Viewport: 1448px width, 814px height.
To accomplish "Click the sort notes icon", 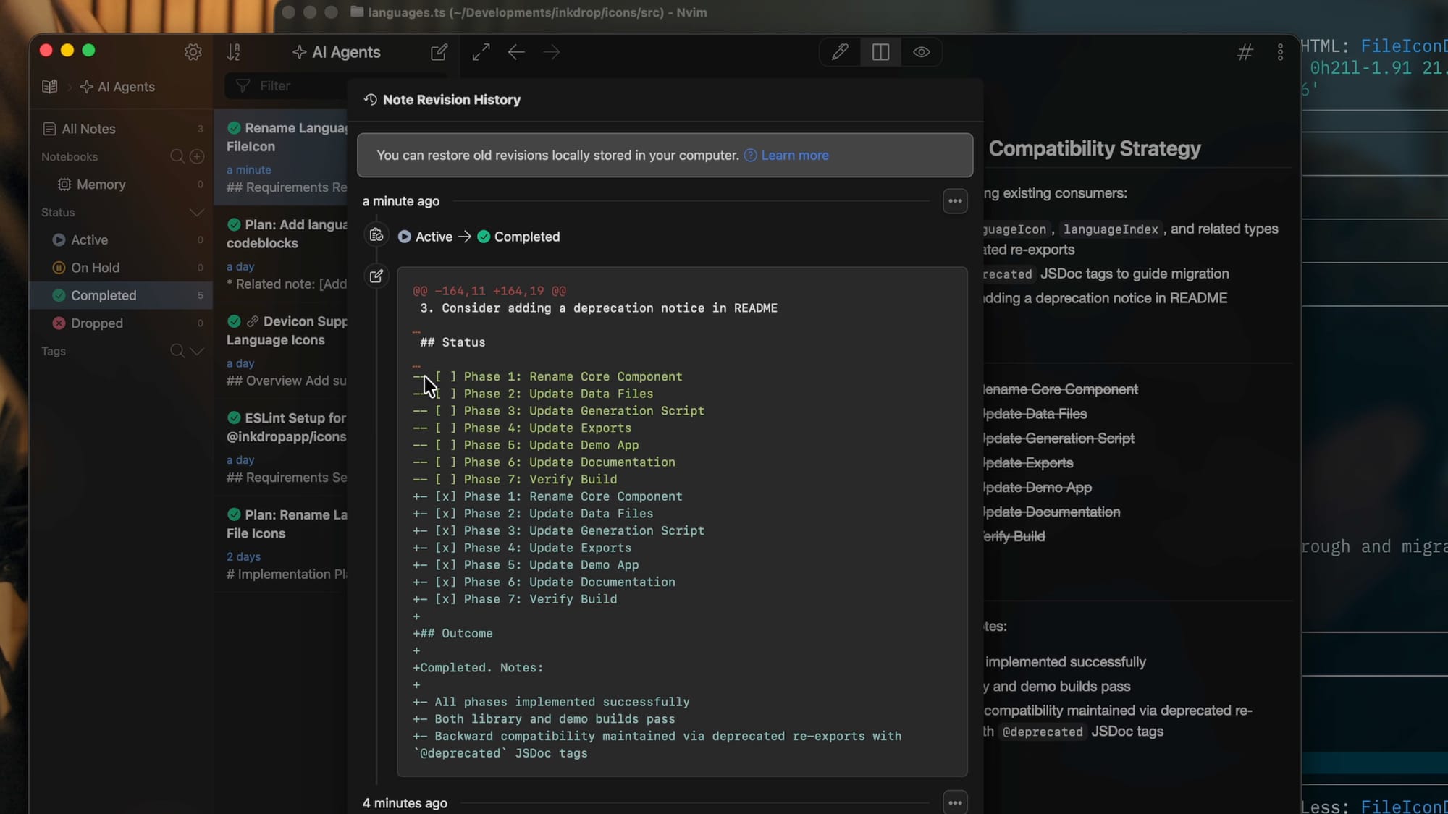I will [233, 52].
